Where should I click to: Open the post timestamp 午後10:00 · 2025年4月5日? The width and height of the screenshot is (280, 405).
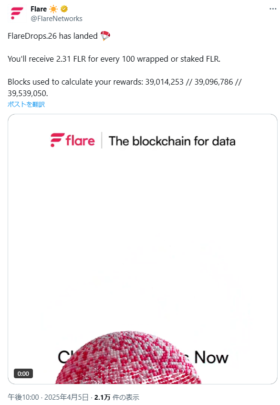(x=48, y=397)
